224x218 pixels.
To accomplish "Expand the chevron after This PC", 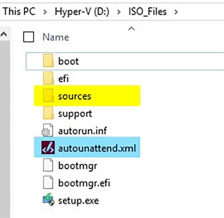I will (x=45, y=12).
